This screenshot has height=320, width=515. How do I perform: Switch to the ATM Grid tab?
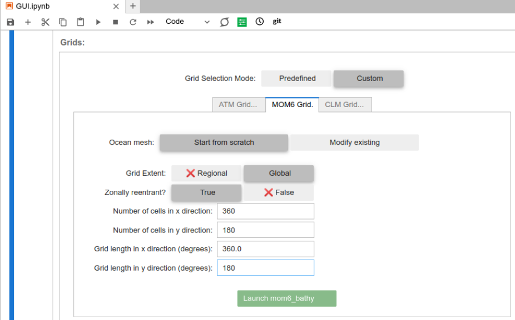coord(238,105)
